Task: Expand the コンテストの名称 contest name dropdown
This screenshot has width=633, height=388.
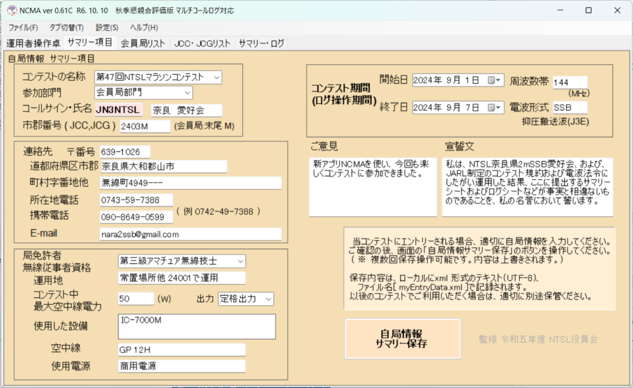Action: [216, 77]
